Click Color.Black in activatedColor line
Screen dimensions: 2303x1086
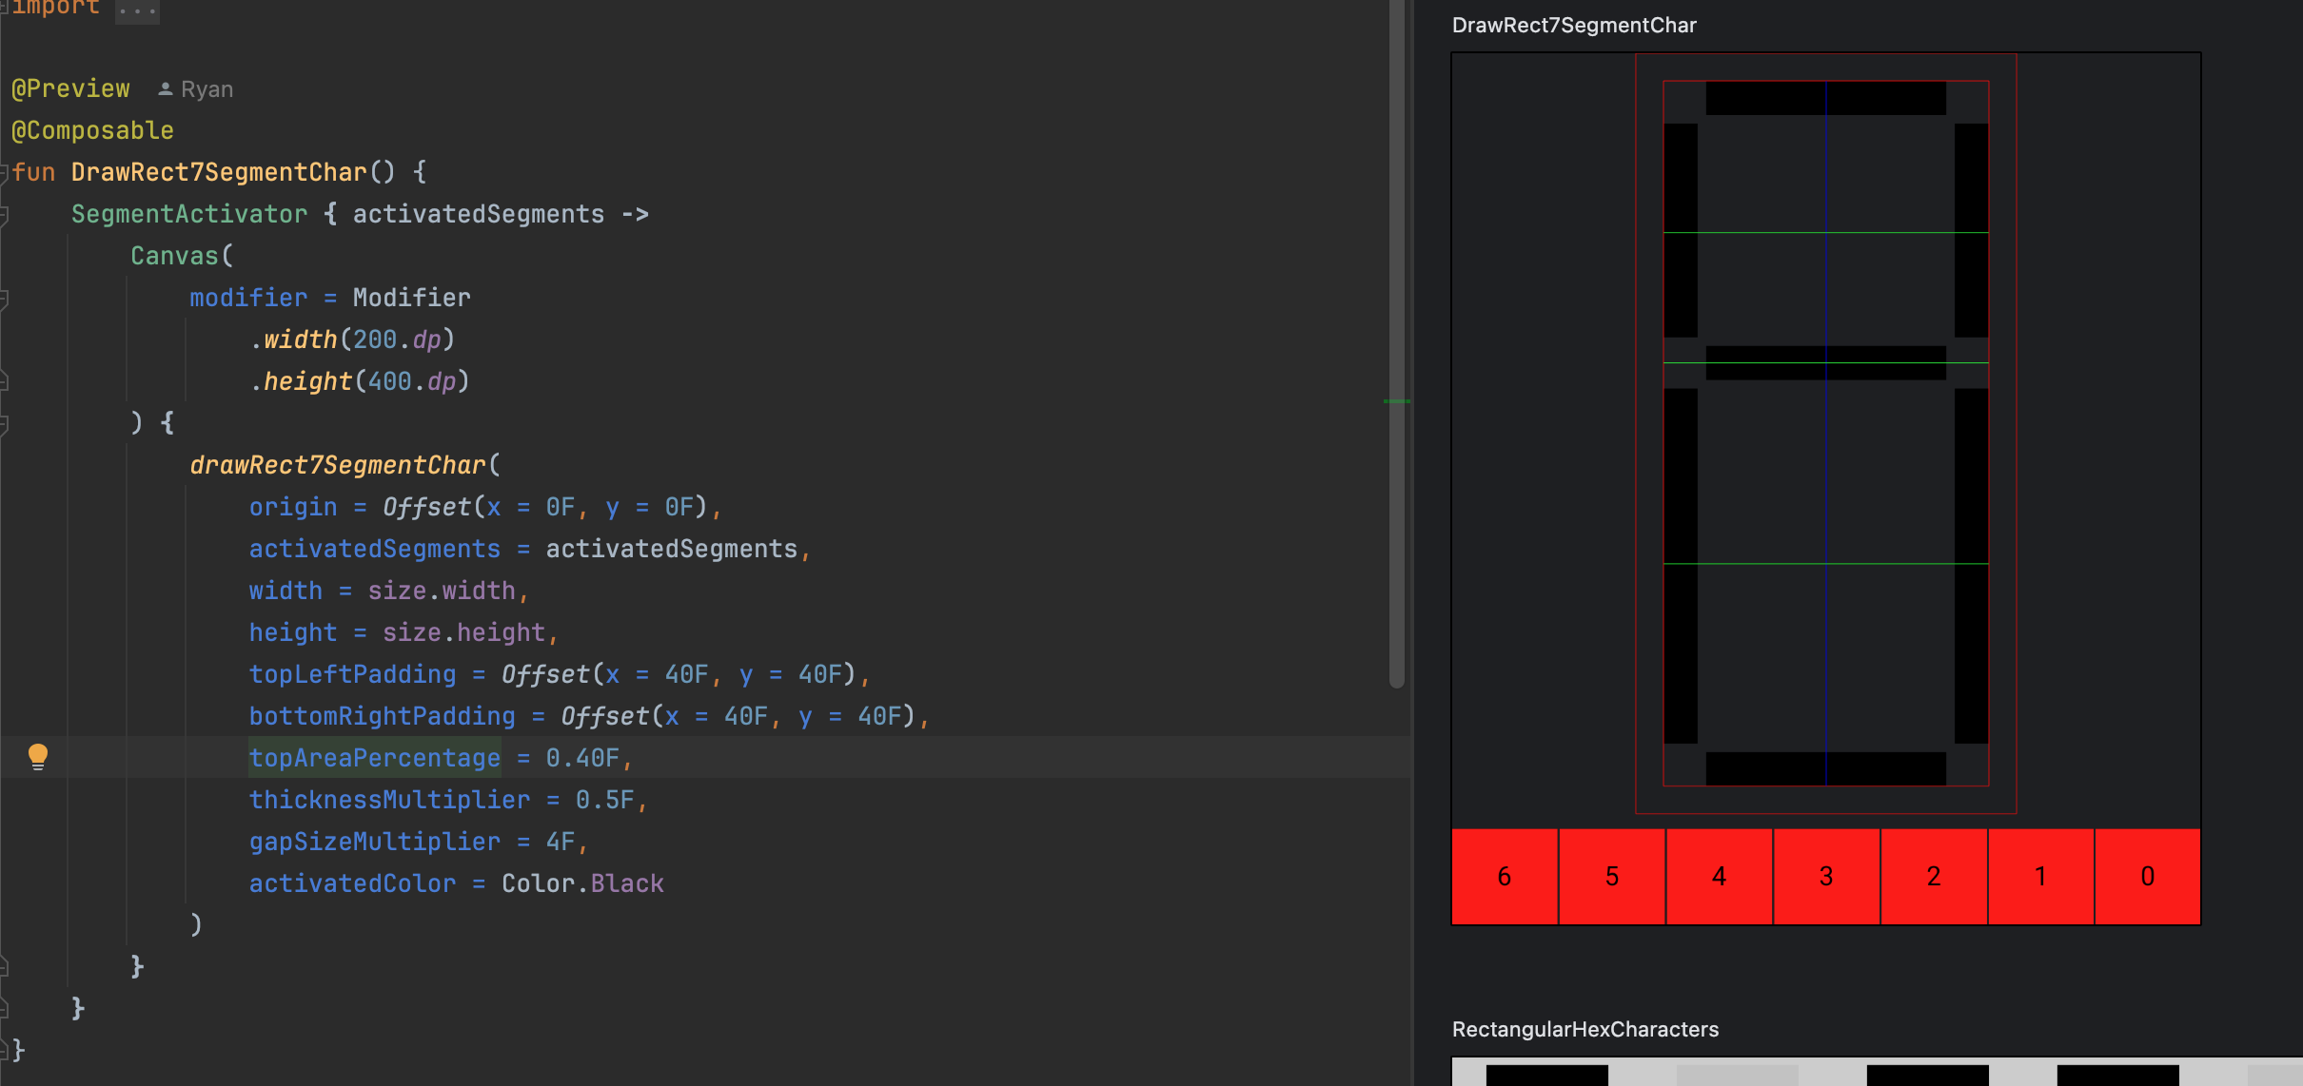(582, 883)
